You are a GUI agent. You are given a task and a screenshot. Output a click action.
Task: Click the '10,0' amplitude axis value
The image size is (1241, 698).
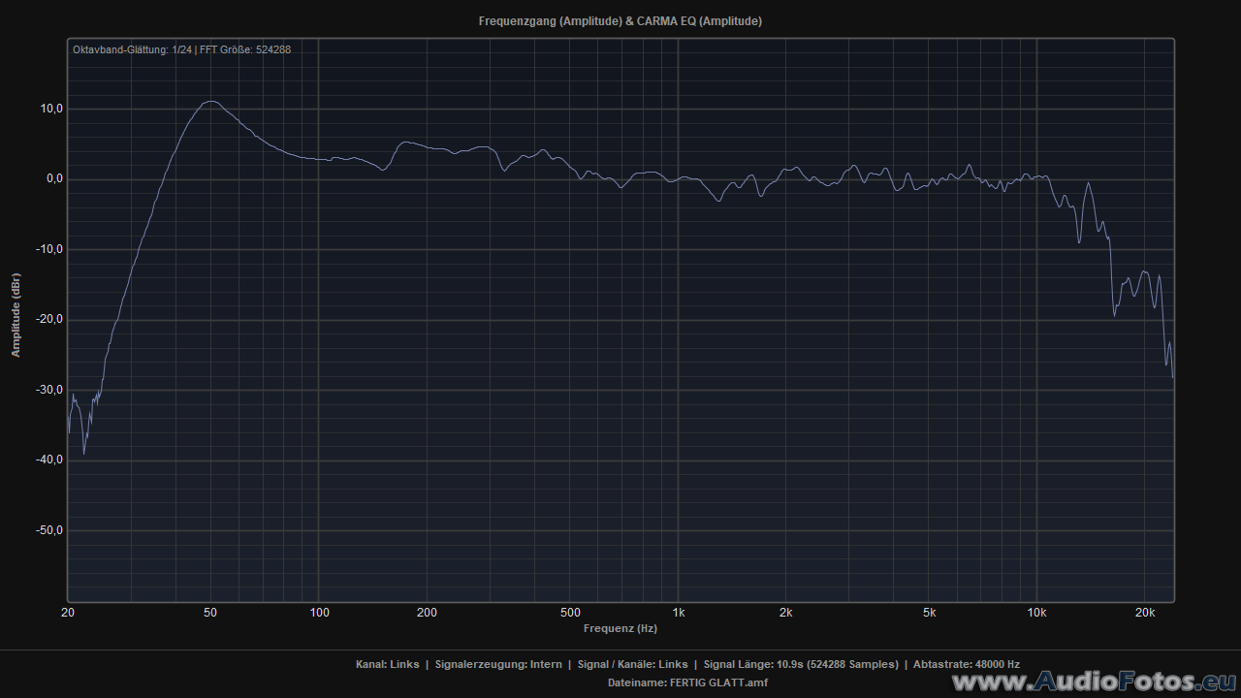[x=51, y=109]
